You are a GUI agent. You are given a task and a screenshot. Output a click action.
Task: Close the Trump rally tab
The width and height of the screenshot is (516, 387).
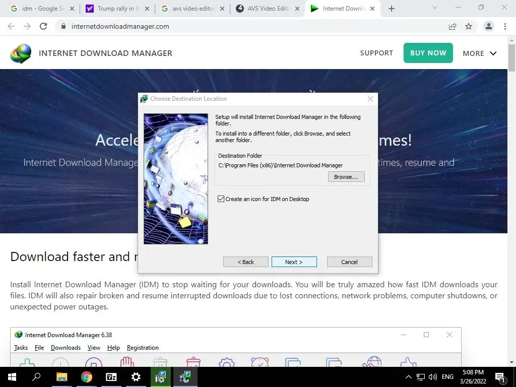point(147,9)
